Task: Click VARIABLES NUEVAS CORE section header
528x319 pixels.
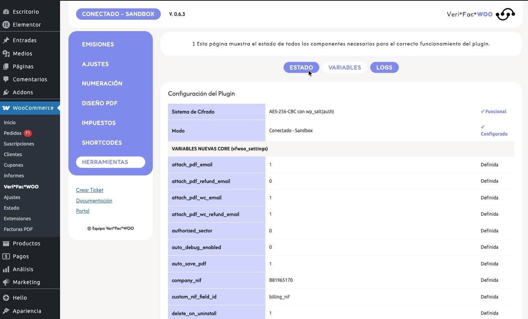Action: 220,149
